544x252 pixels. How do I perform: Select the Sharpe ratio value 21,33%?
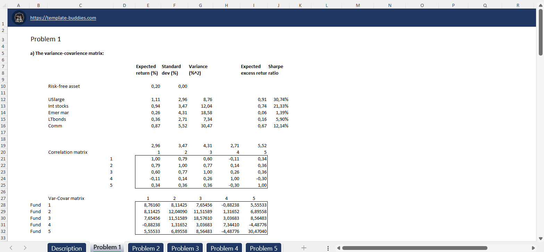[x=281, y=106]
